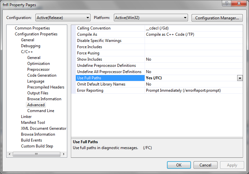This screenshot has height=174, width=249.
Task: Click the Omit Default Library Names No value
Action: (x=149, y=84)
